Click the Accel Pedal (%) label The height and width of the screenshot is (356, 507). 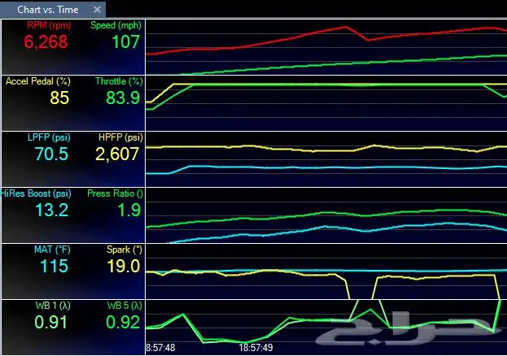pyautogui.click(x=37, y=81)
